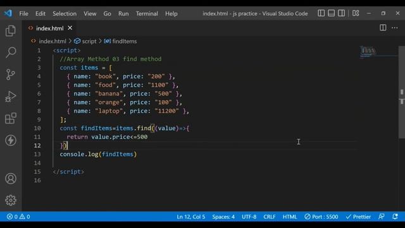Click "11200" price value on line 8
Viewport: 405px width, 228px height.
(166, 111)
